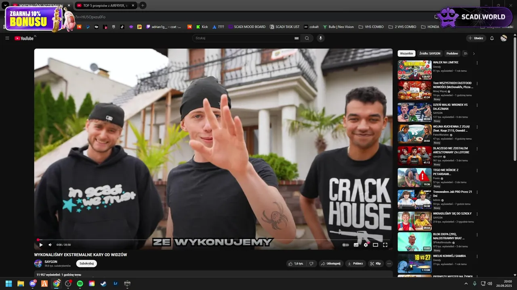Open options for DLACZEGO NIE ZOSTAŁEM video
This screenshot has height=290, width=517.
(x=477, y=149)
